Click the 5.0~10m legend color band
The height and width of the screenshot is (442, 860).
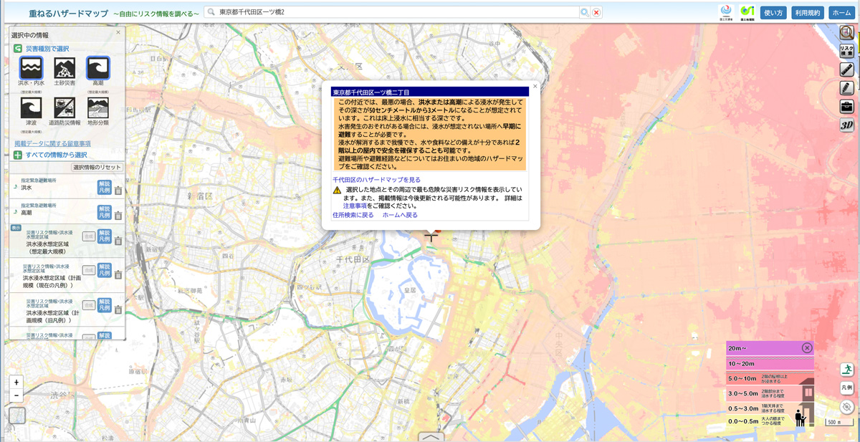[770, 378]
